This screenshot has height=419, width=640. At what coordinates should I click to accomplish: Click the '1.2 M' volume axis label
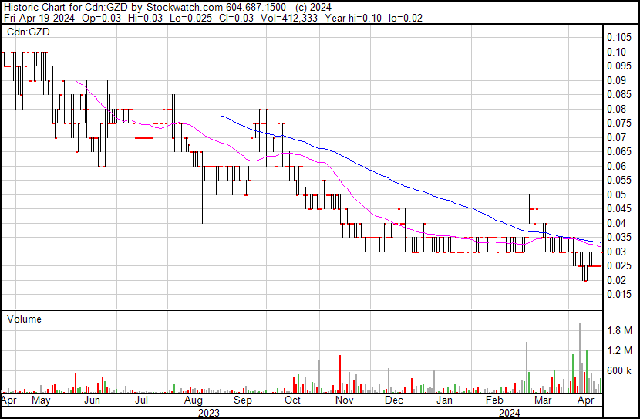point(620,350)
